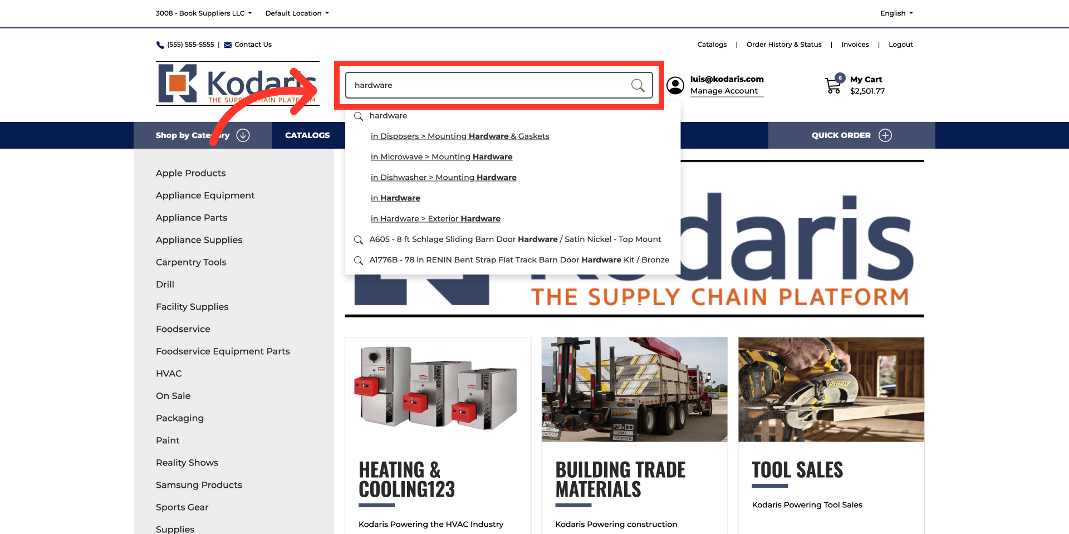Open Foodservice category
Screen dimensions: 1069x534
pos(183,329)
